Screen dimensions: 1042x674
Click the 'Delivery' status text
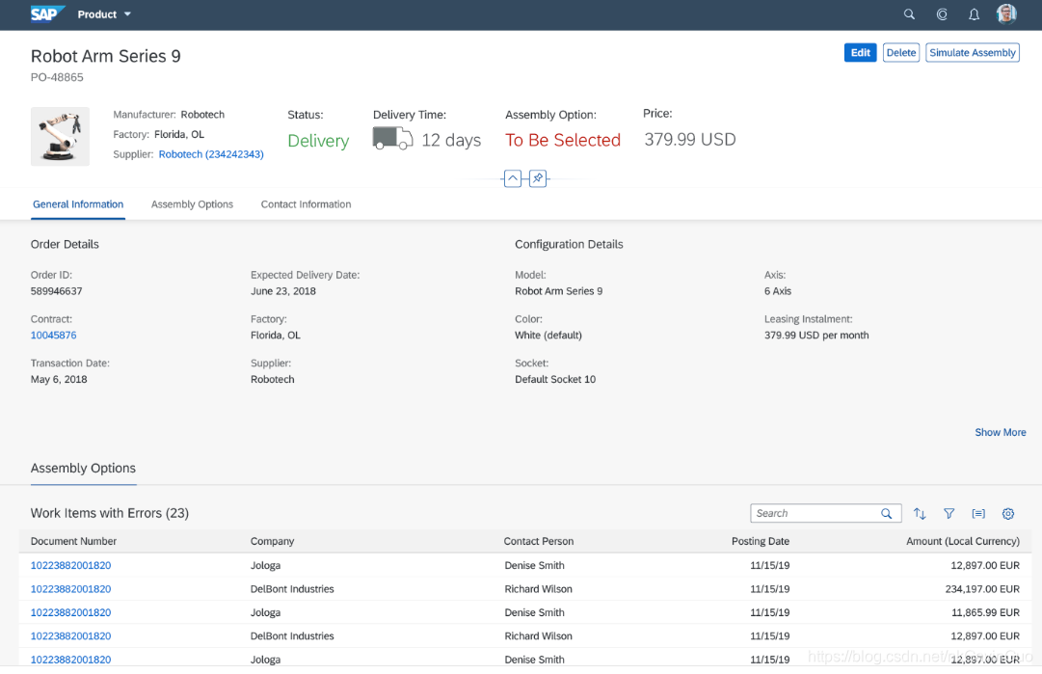[318, 141]
